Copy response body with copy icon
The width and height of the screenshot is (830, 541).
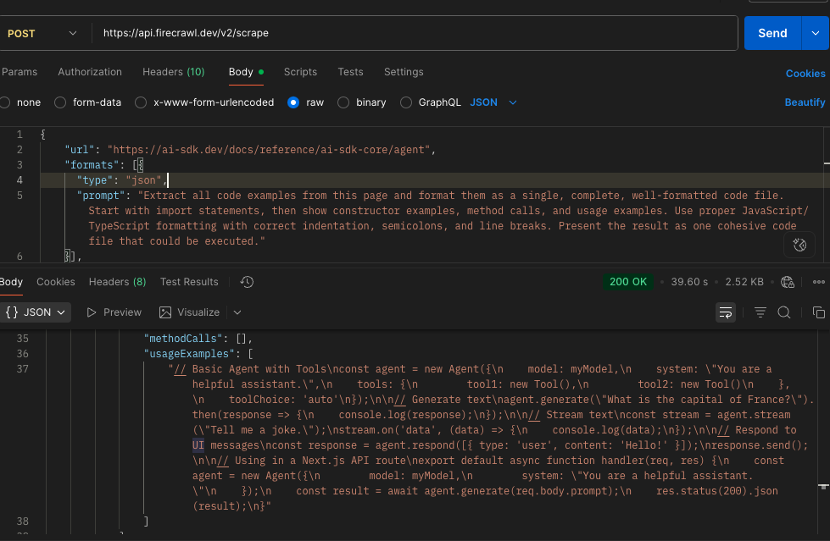pyautogui.click(x=818, y=312)
